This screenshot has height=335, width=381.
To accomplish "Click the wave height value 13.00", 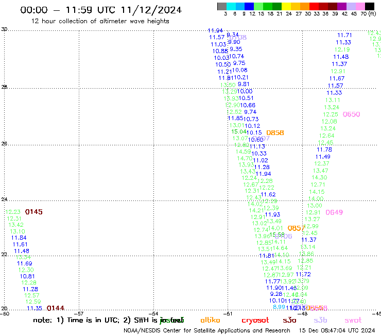I will (315, 206).
